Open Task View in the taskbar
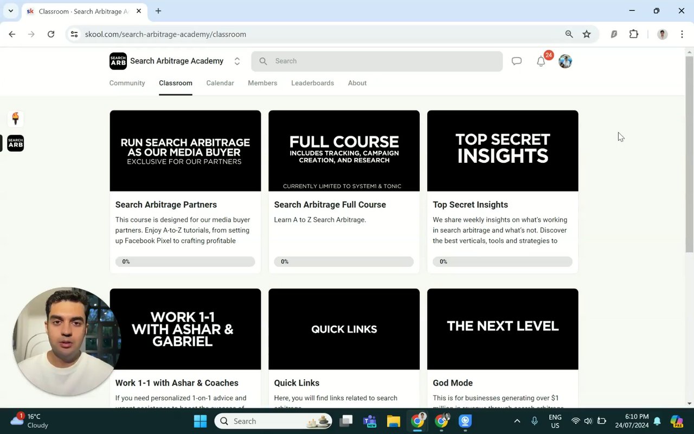The height and width of the screenshot is (434, 694). 346,421
